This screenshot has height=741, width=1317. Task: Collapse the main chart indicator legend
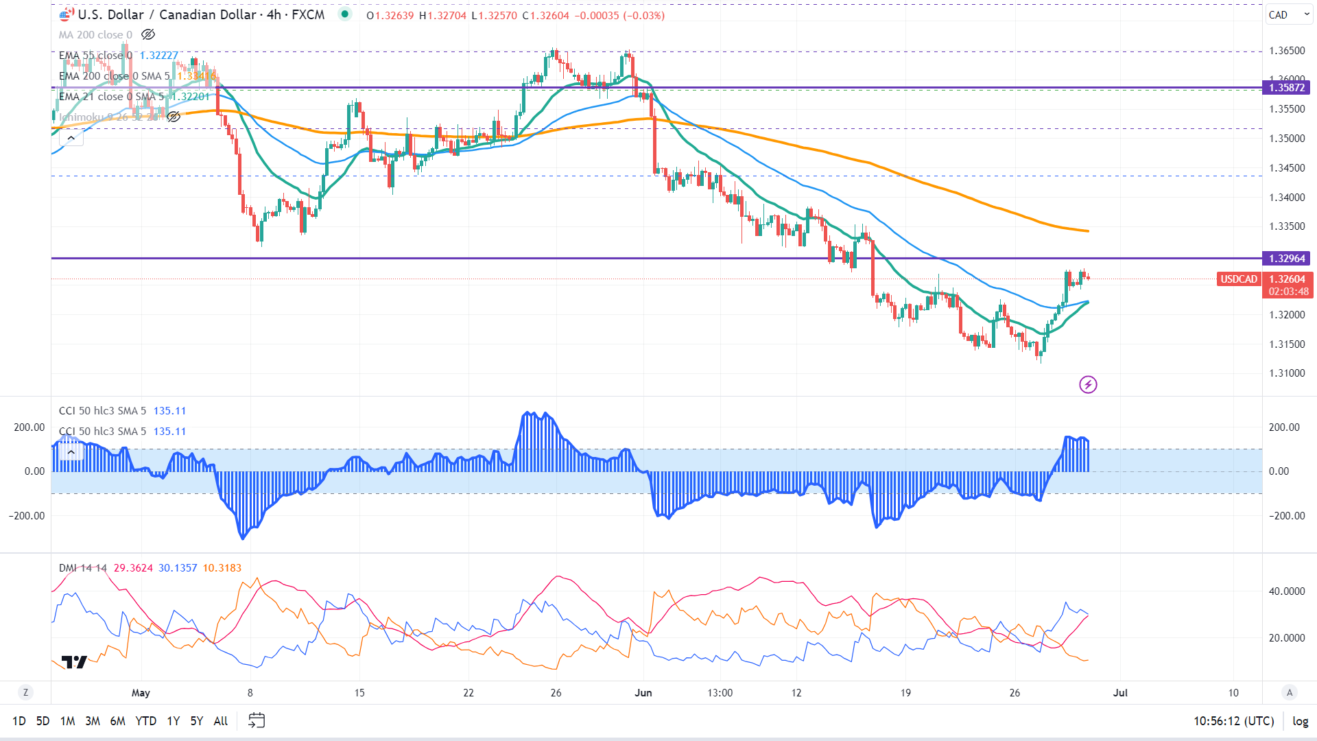[71, 138]
